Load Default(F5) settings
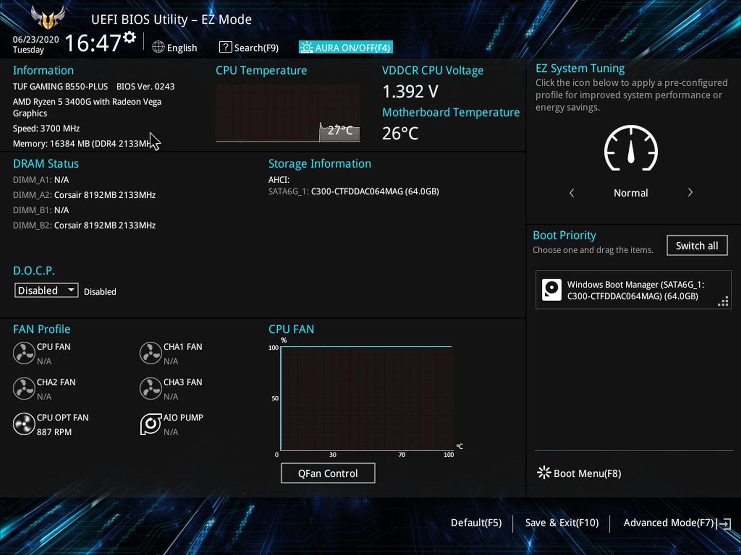 (x=476, y=523)
